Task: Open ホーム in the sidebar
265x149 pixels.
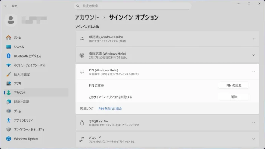Action: pos(36,38)
